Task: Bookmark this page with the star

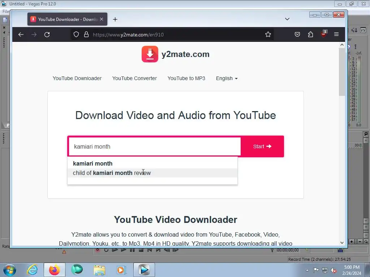Action: [268, 35]
